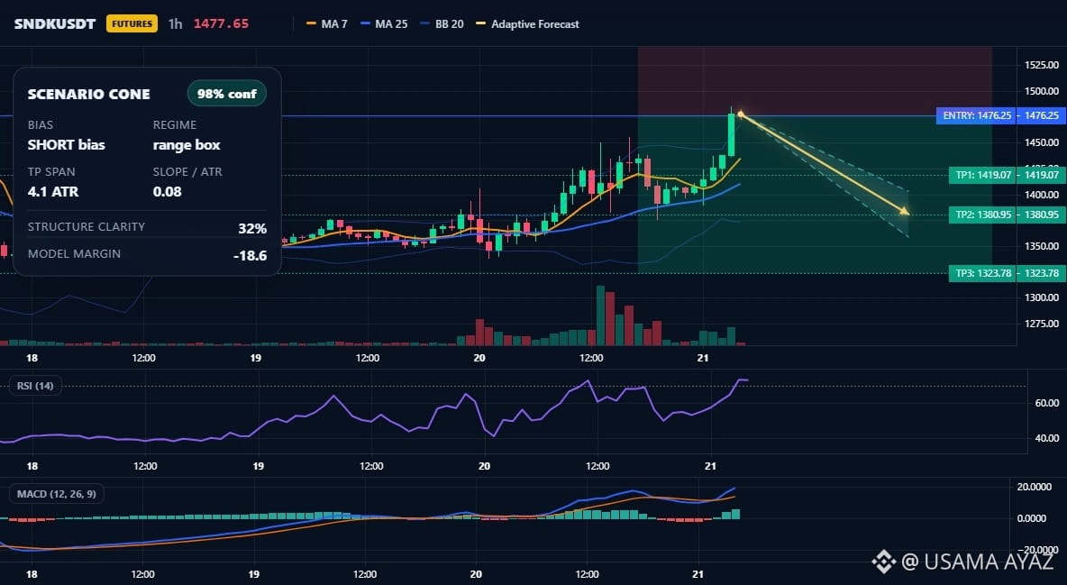Click the RSI (14) indicator label
The height and width of the screenshot is (585, 1067).
coord(35,386)
